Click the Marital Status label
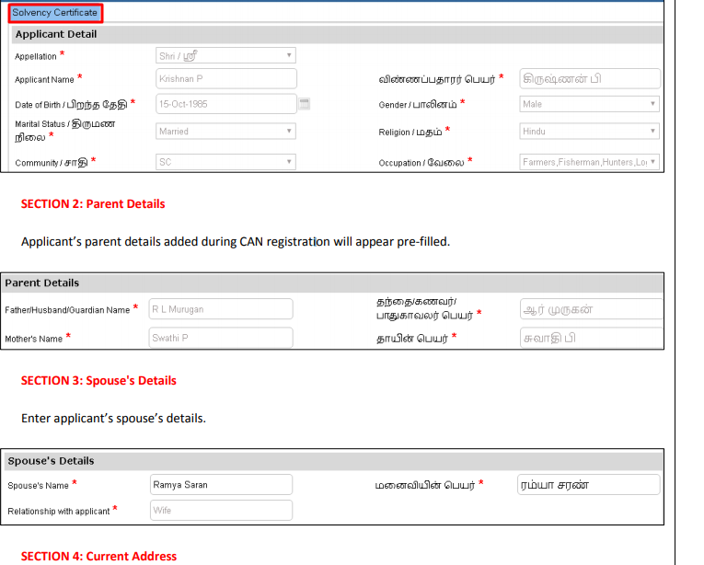The width and height of the screenshot is (704, 565). (x=65, y=131)
